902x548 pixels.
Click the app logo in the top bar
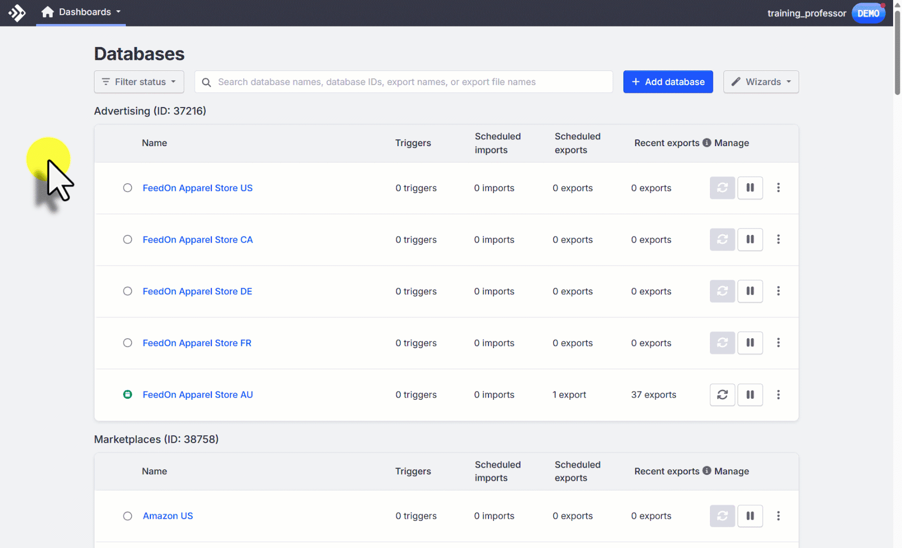[17, 13]
